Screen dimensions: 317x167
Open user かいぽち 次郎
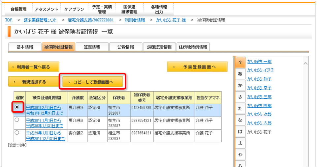point(259,114)
